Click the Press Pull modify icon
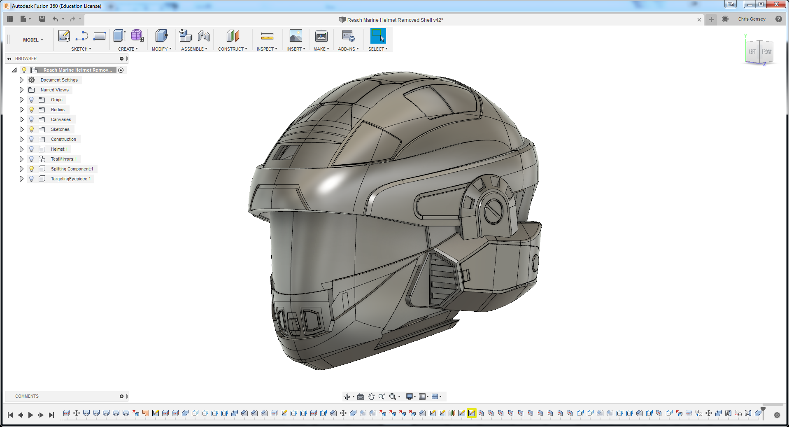The height and width of the screenshot is (427, 789). pos(161,36)
